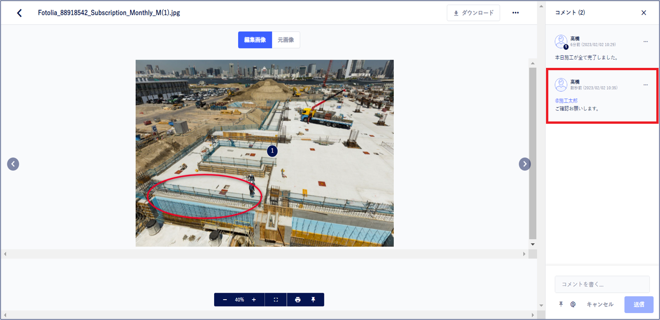This screenshot has height=320, width=660.
Task: Switch to the 元画像 tab
Action: point(286,40)
